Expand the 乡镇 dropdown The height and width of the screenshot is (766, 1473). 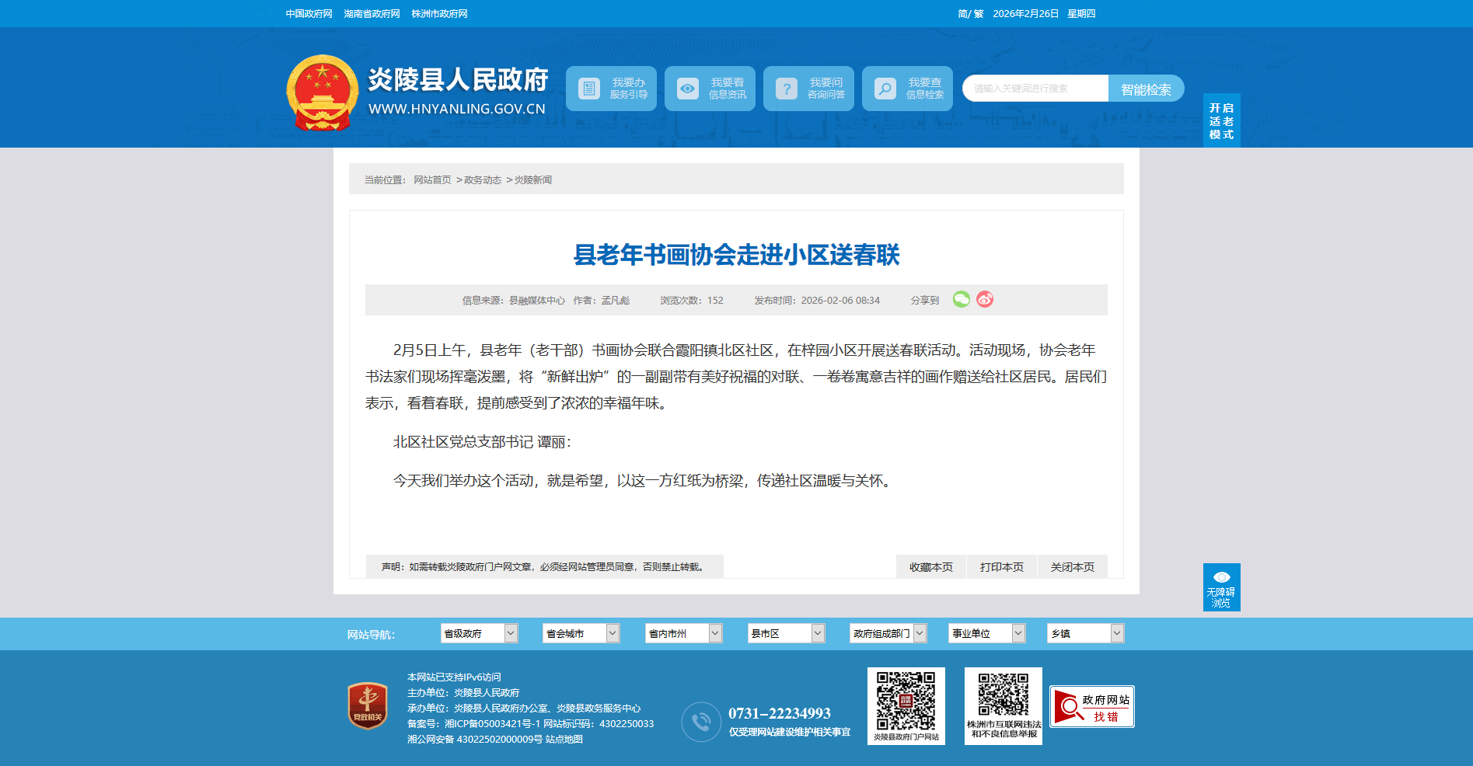(x=1085, y=634)
